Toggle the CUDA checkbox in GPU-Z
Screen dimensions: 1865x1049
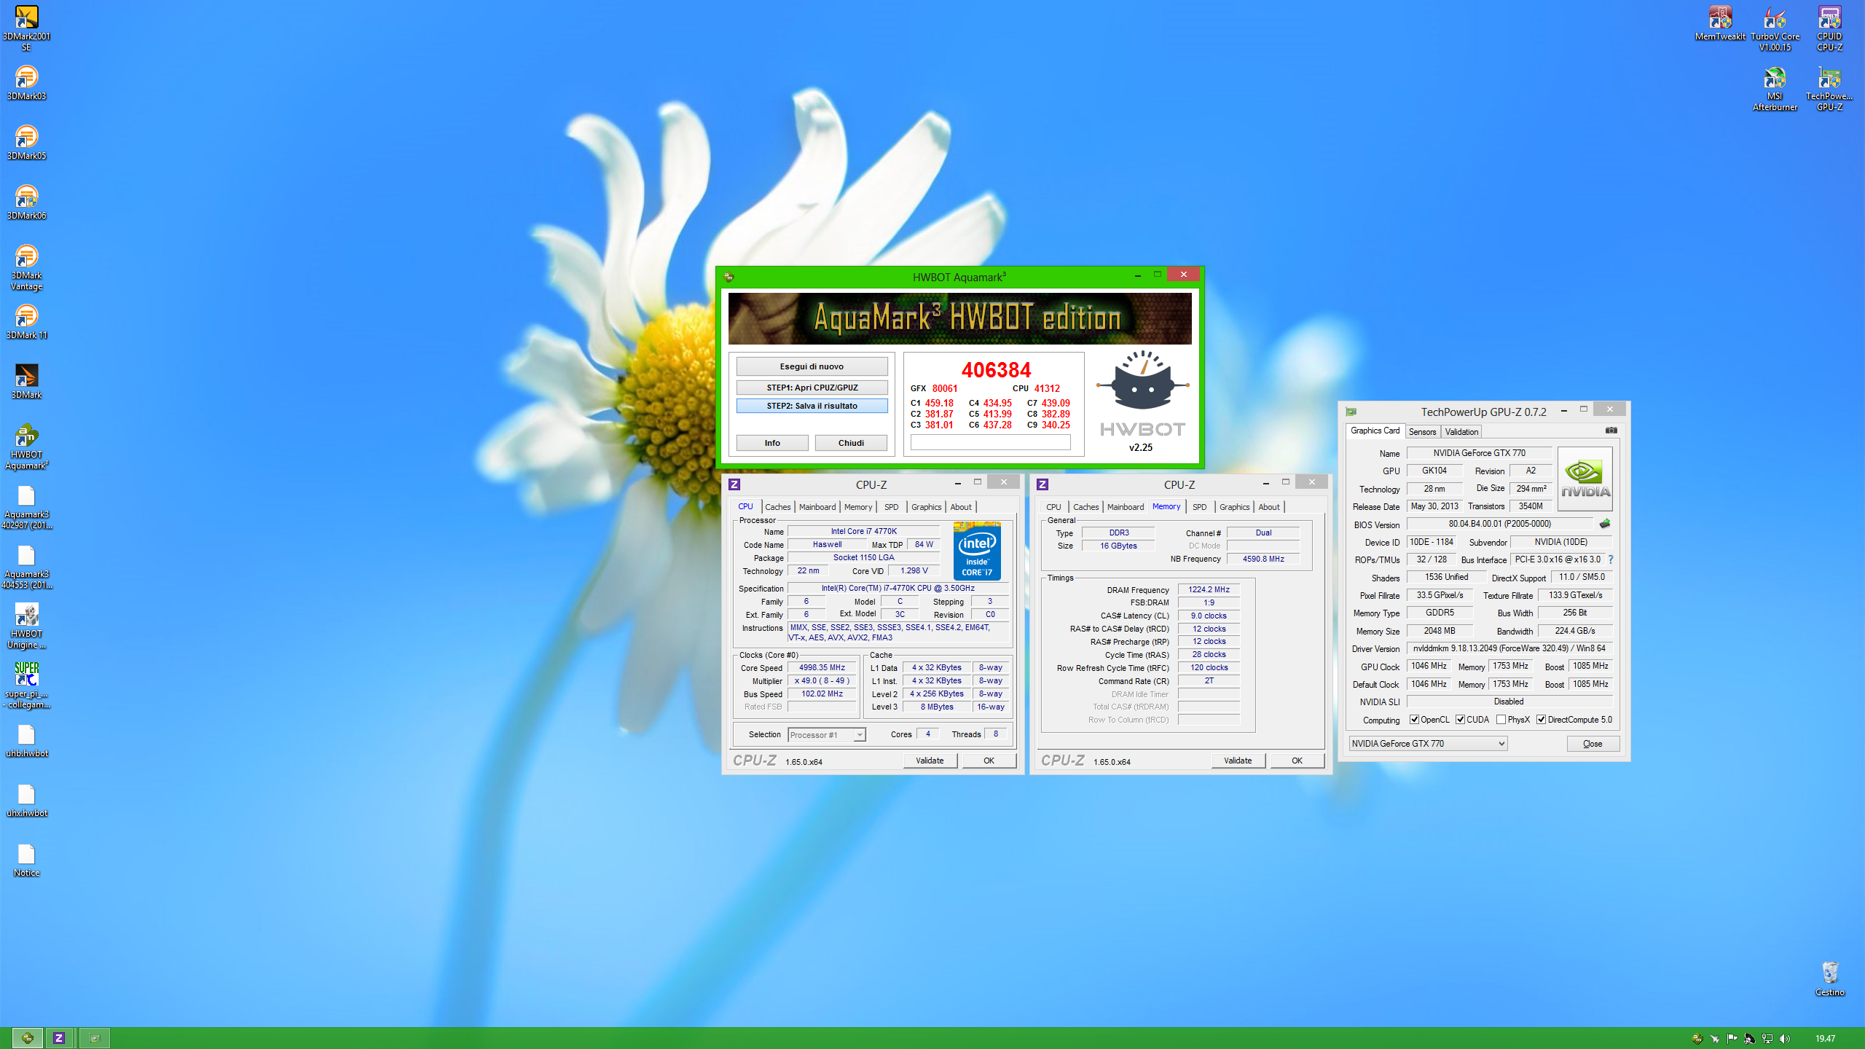(x=1460, y=720)
